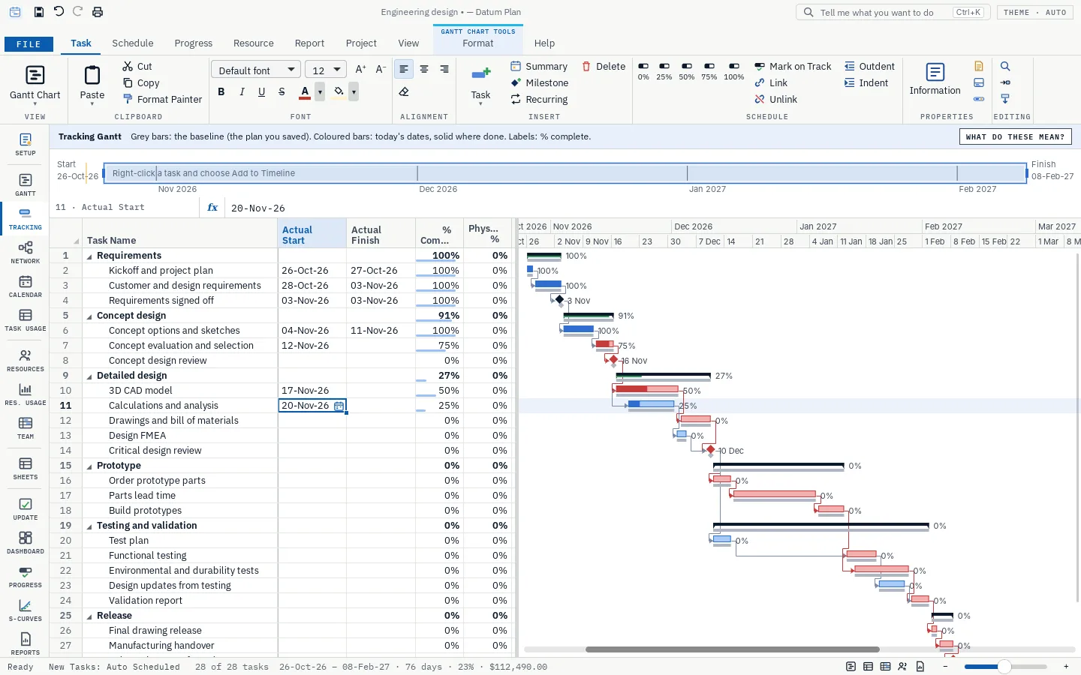Collapse the Requirements summary task

90,256
